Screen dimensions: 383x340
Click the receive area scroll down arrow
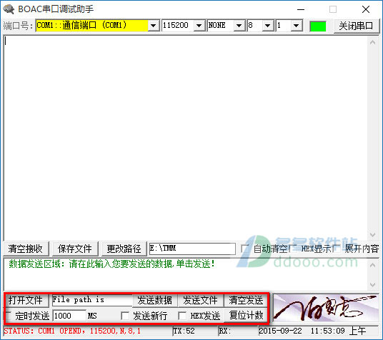[x=372, y=235]
